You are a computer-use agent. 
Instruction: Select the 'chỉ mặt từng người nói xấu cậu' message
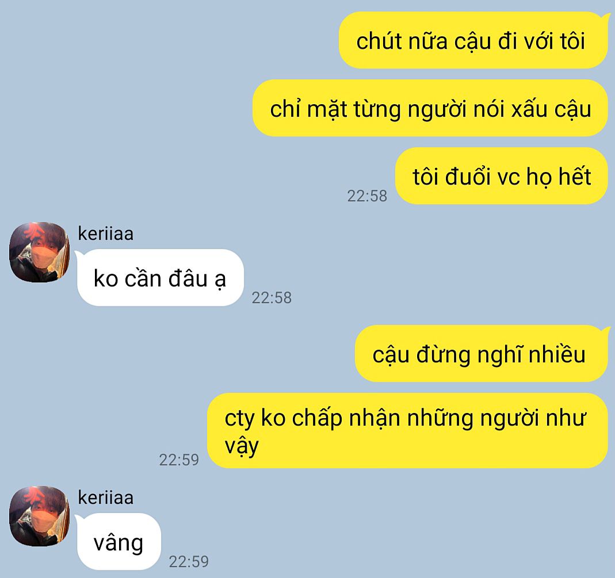point(430,108)
